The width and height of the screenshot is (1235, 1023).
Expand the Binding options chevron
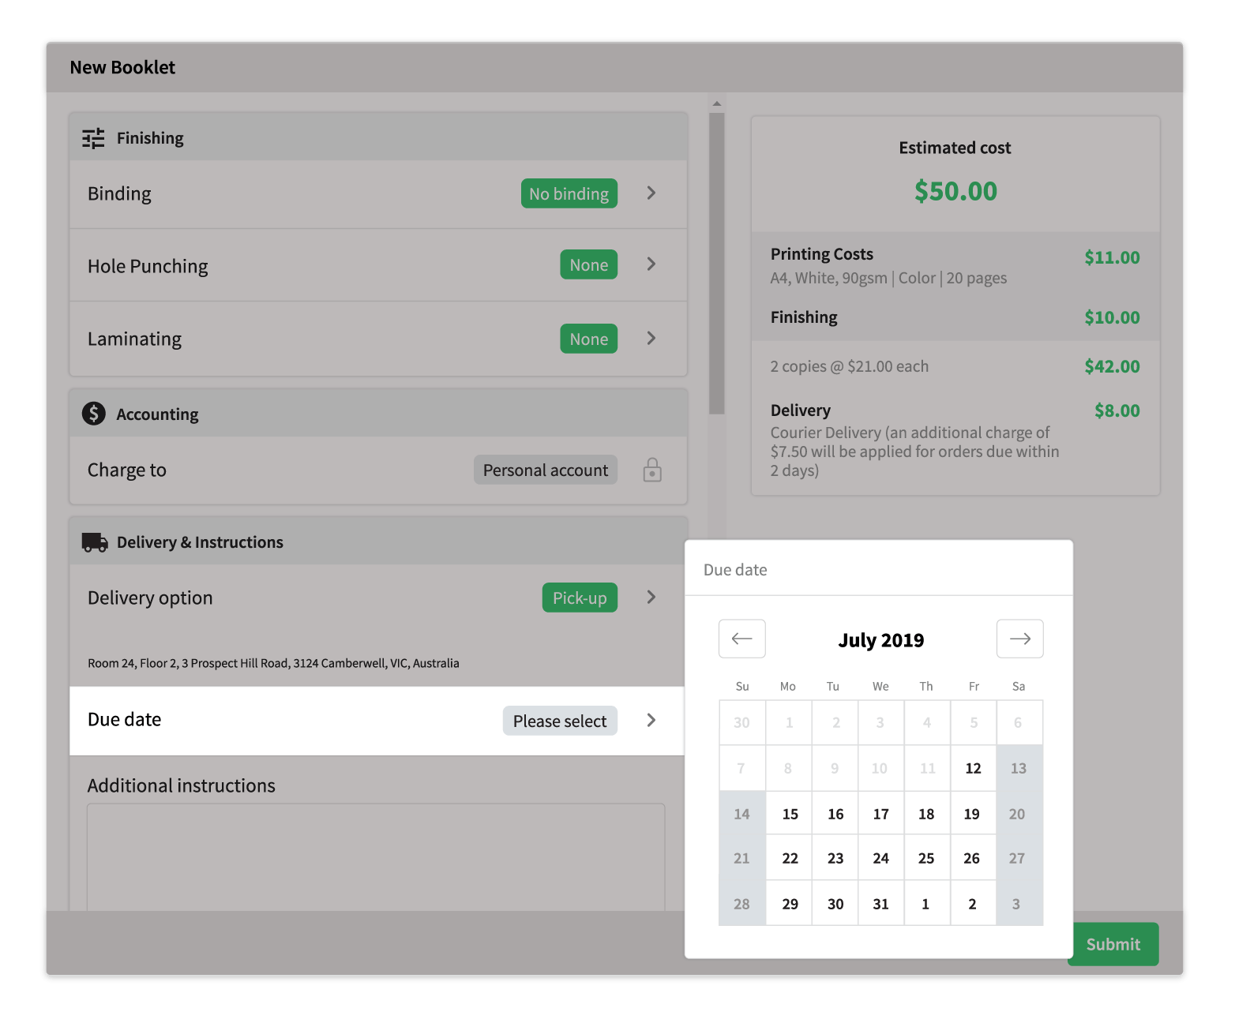[651, 193]
